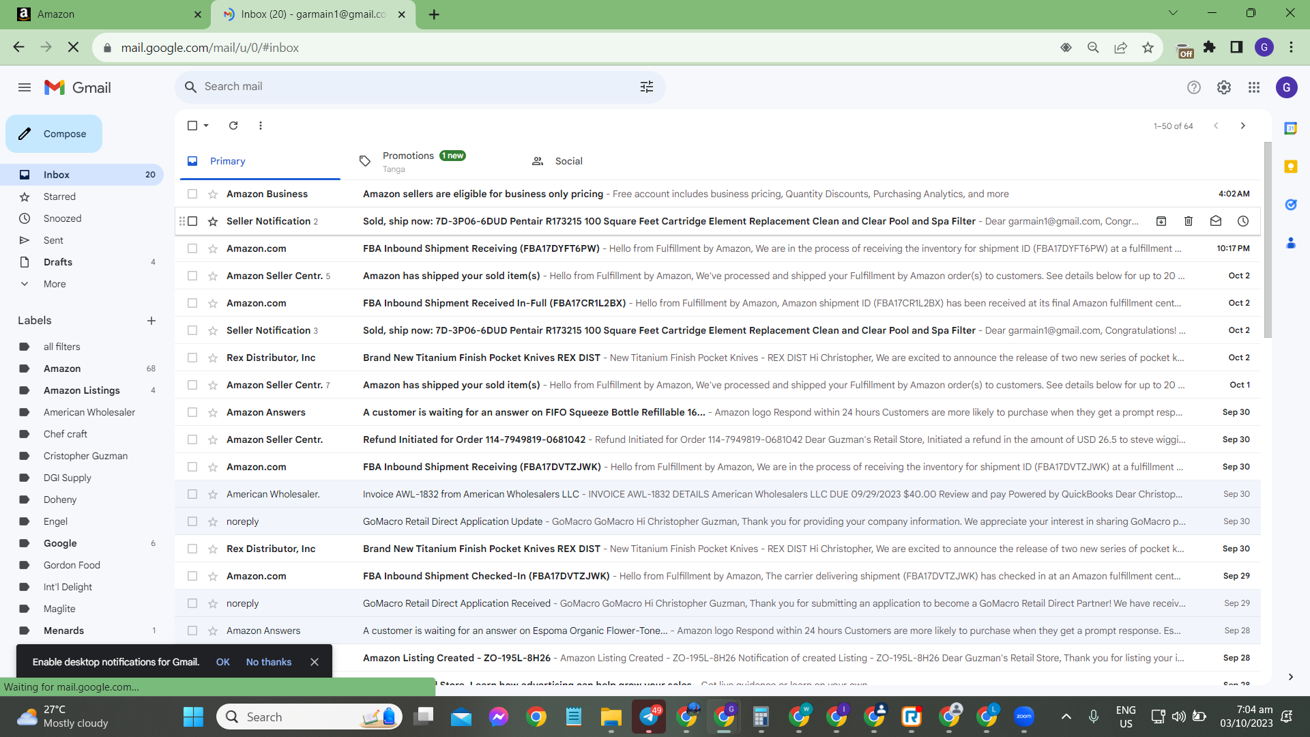Viewport: 1310px width, 737px height.
Task: Open File Explorer from the taskbar
Action: click(x=611, y=717)
